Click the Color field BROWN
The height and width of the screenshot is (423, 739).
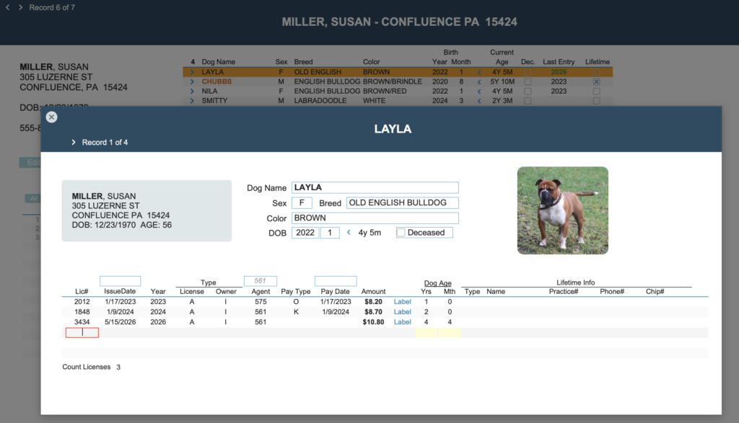point(375,218)
